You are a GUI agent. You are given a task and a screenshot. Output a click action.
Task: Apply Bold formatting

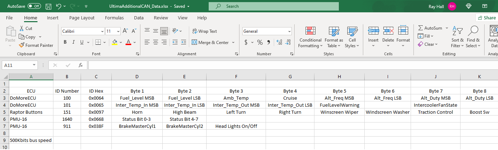pyautogui.click(x=65, y=42)
